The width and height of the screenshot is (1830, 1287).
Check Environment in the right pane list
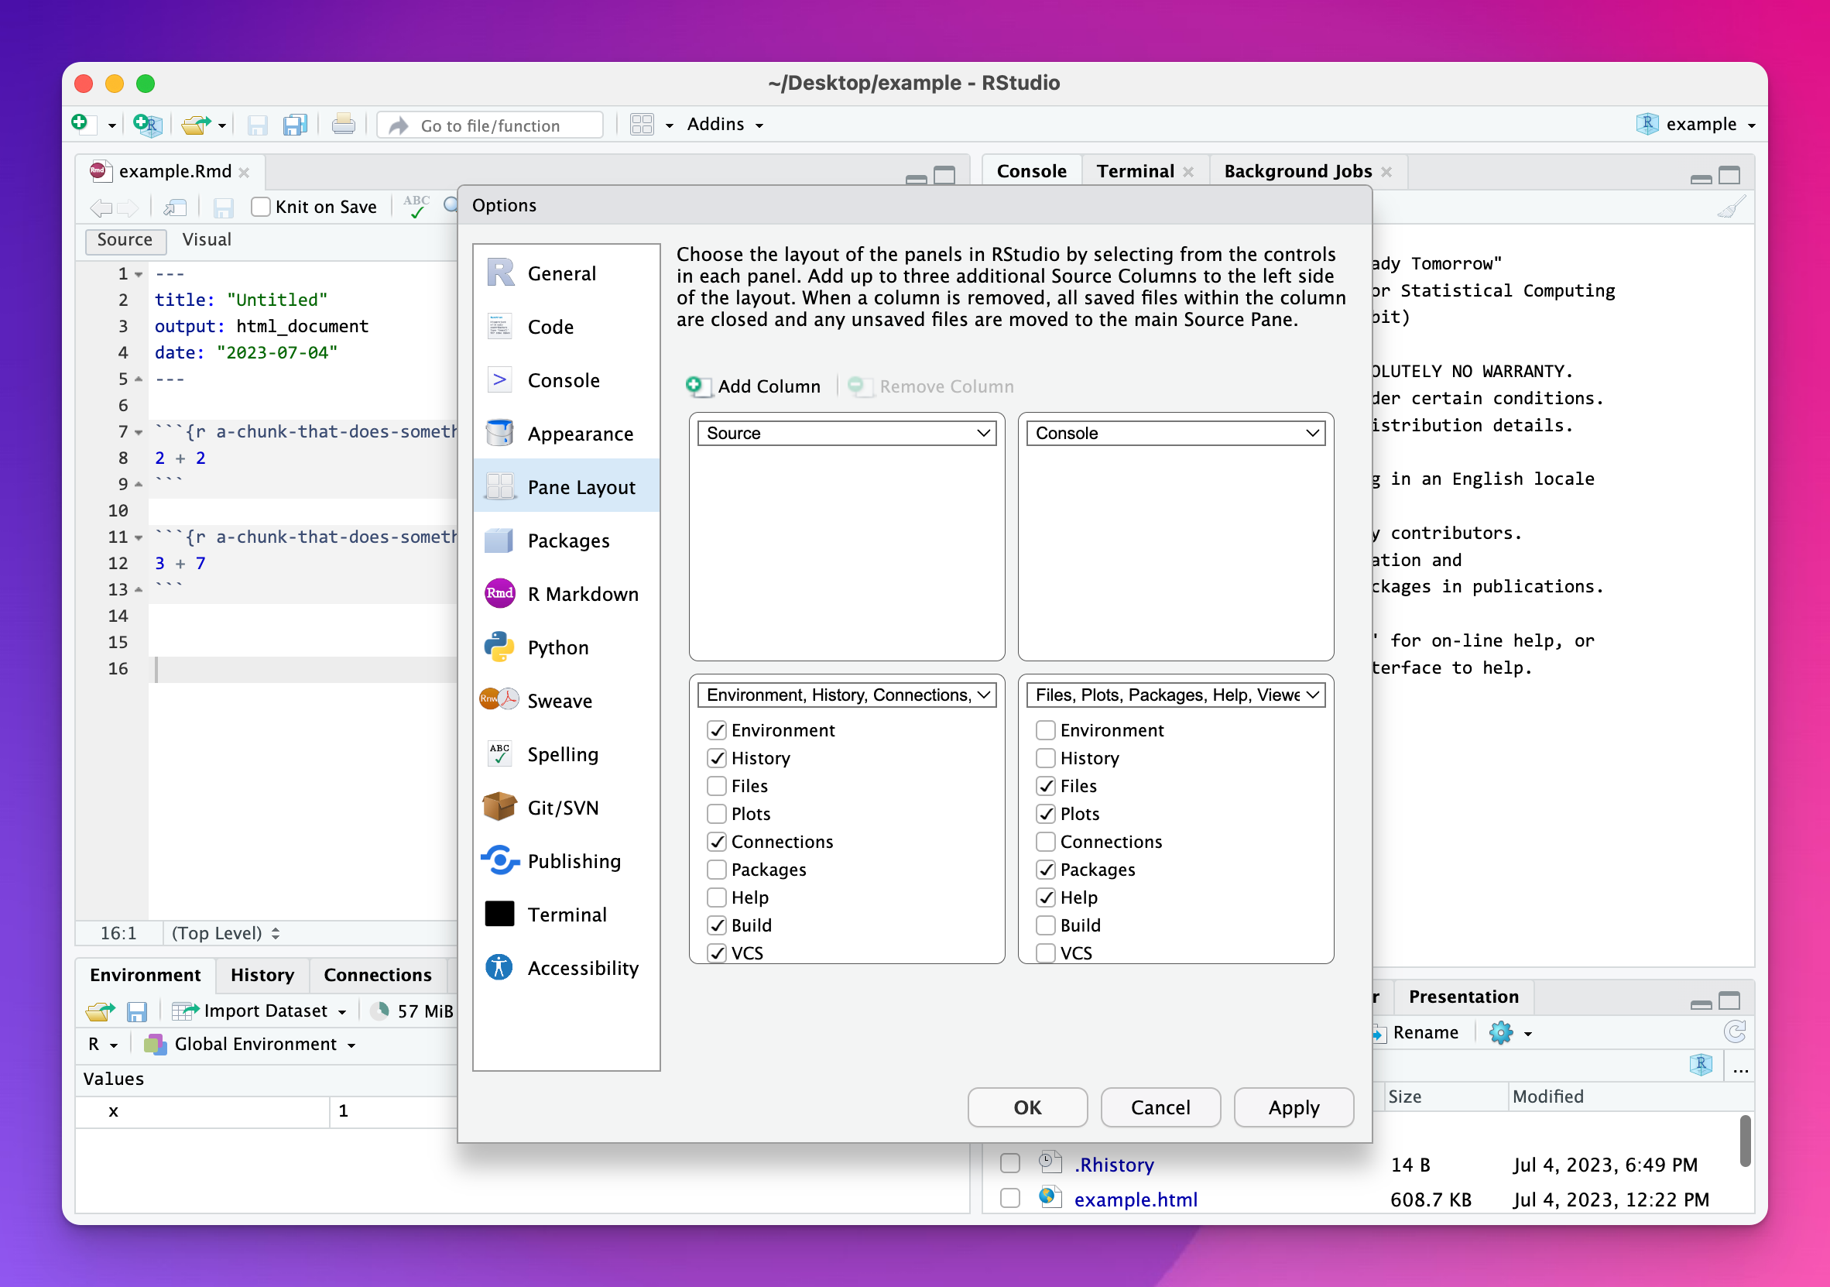pyautogui.click(x=1046, y=730)
